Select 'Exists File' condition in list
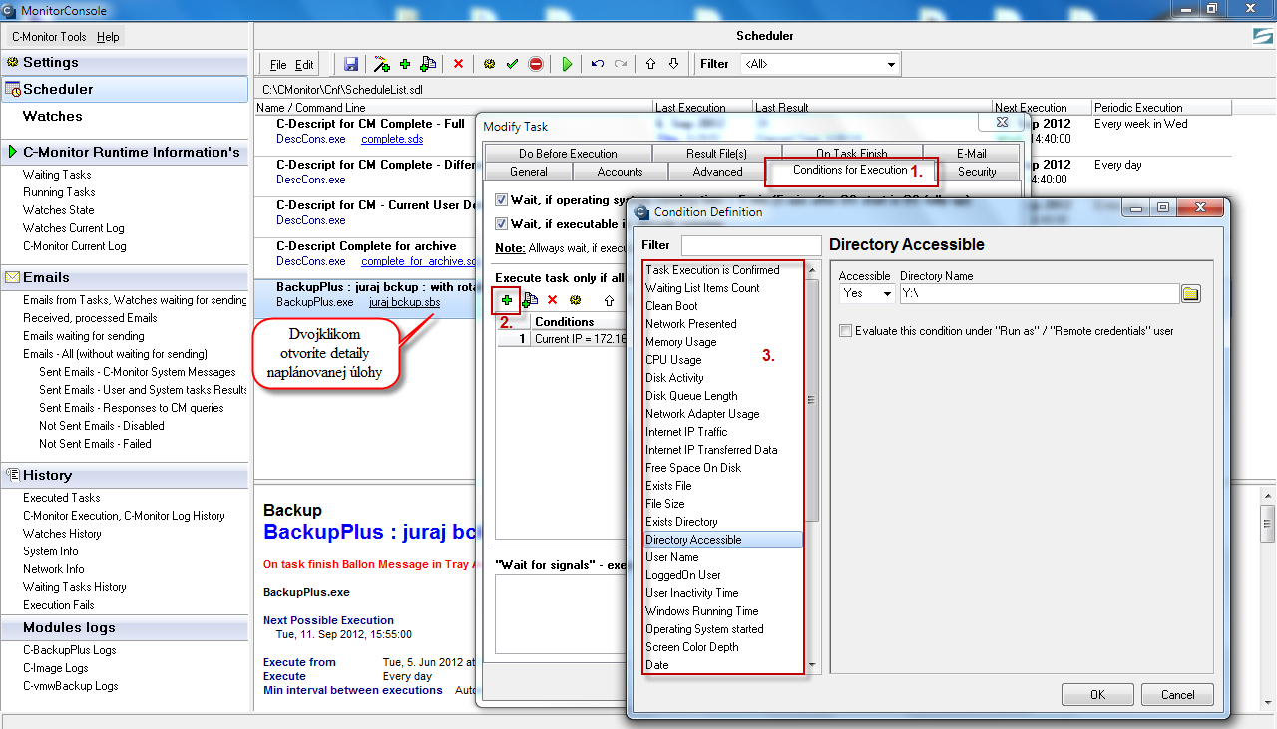 668,486
